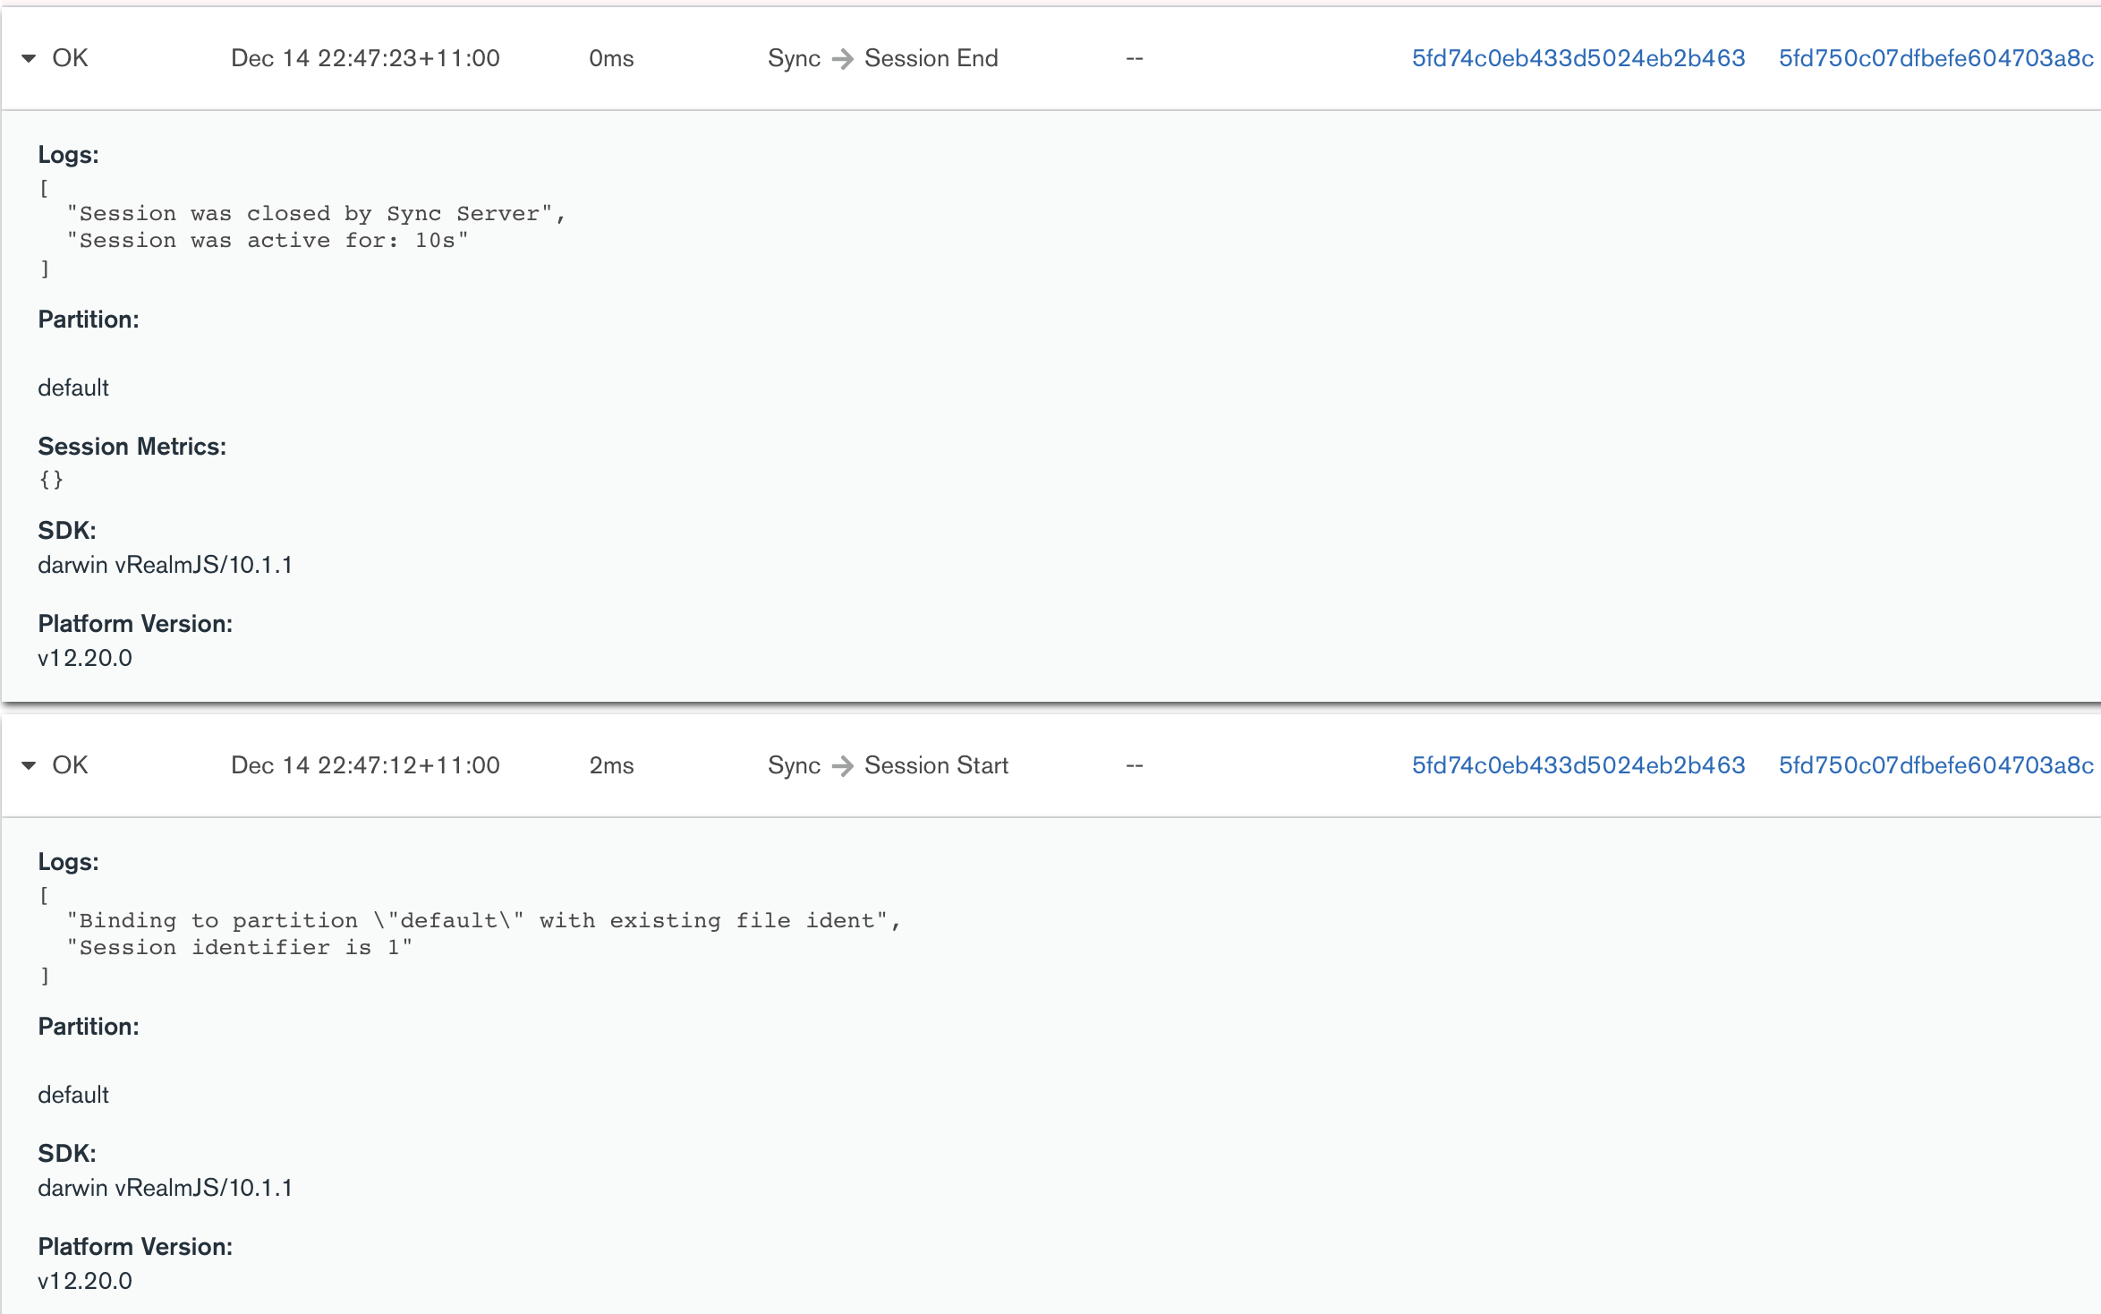The image size is (2101, 1314).
Task: Click OK status of Session Start row
Action: (x=70, y=766)
